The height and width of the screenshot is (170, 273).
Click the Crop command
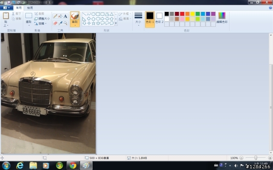[39, 14]
